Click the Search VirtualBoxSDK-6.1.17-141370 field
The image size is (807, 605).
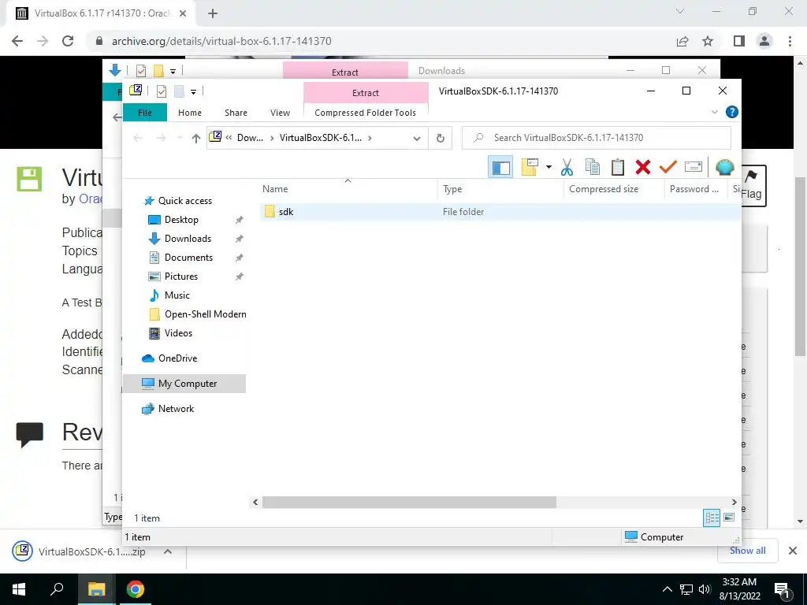click(x=596, y=138)
